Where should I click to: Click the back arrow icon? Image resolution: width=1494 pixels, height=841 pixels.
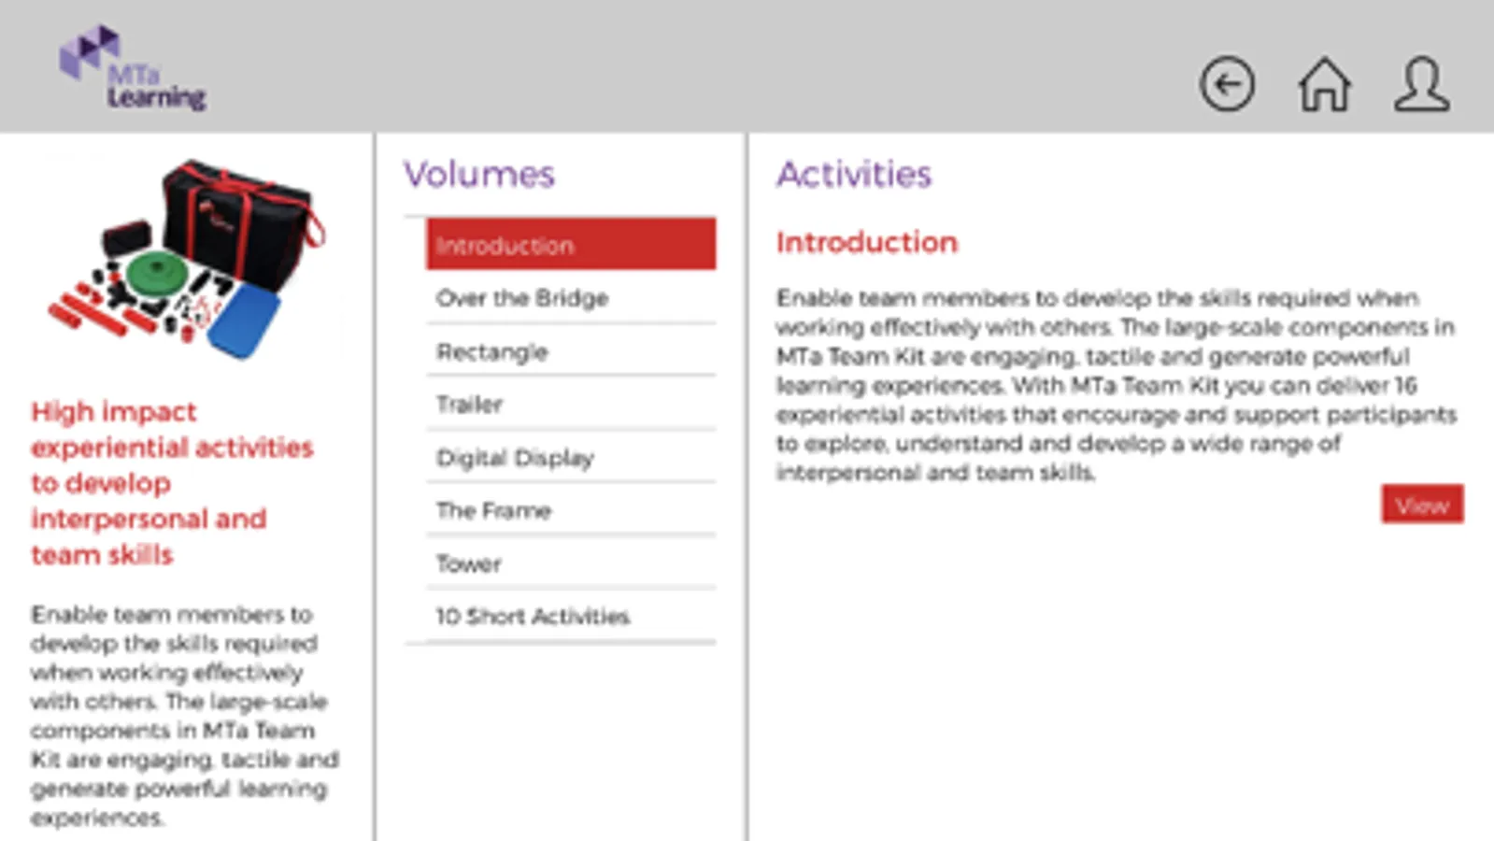pos(1226,85)
